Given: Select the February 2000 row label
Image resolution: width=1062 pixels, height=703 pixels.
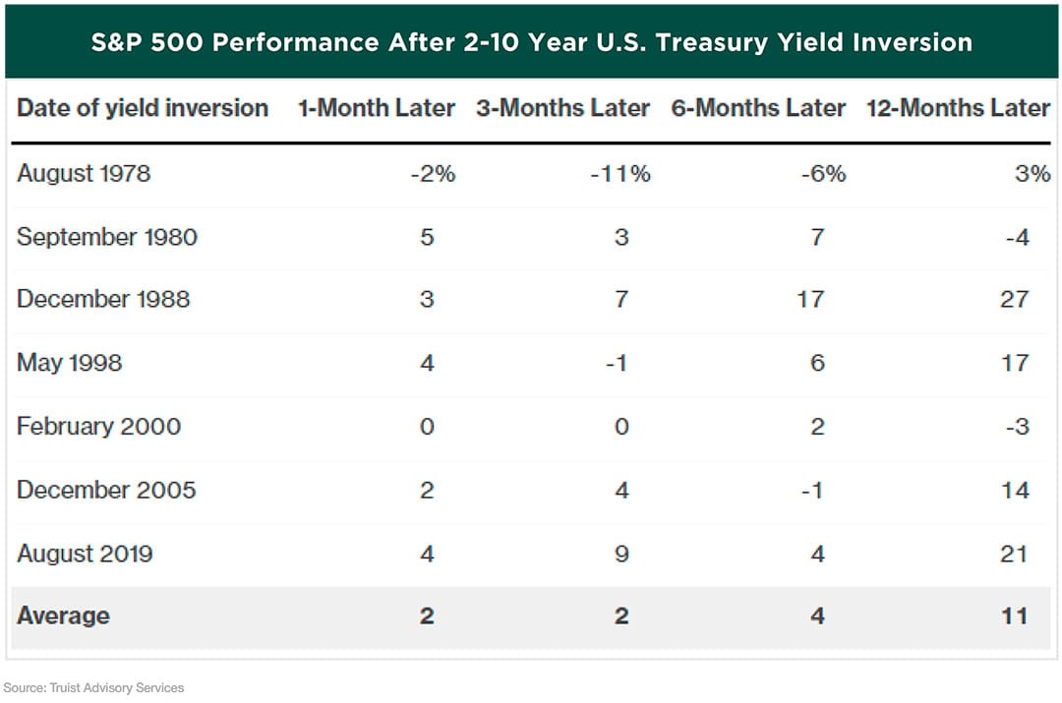Looking at the screenshot, I should (99, 427).
